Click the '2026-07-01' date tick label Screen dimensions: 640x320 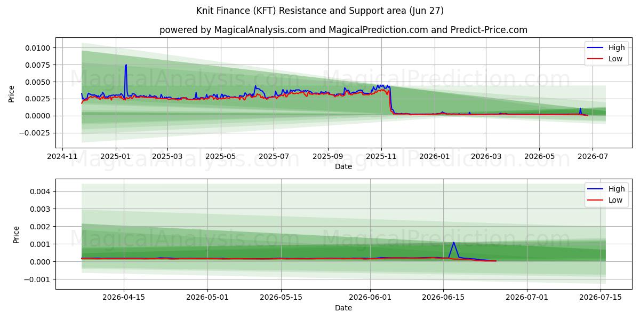point(527,298)
